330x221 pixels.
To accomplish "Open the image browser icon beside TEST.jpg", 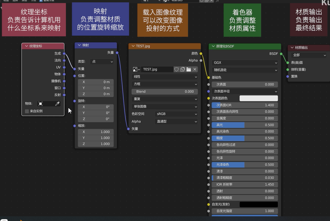I will click(x=136, y=69).
